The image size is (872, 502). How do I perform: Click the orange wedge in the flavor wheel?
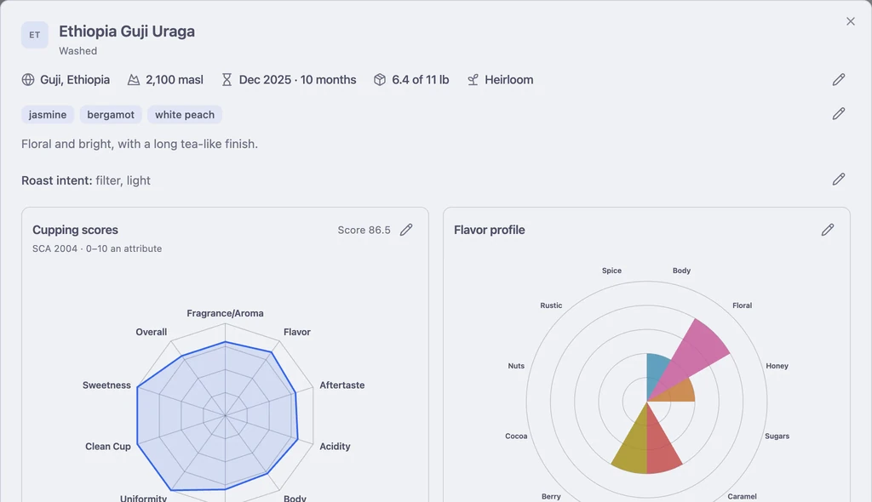coord(680,391)
